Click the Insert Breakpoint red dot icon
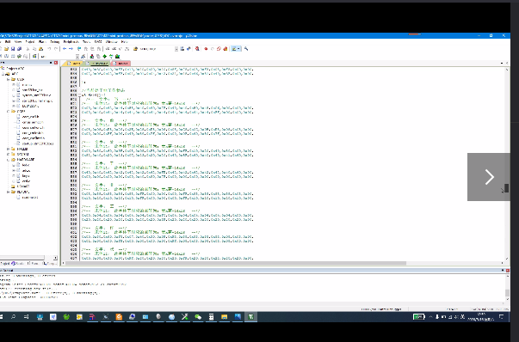 (x=206, y=49)
